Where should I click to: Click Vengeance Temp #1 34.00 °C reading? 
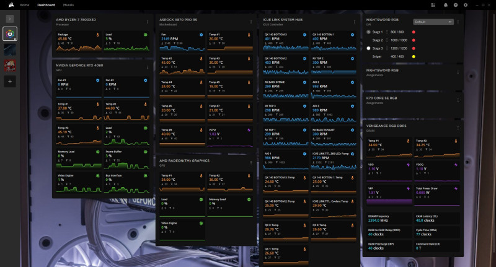(x=375, y=145)
